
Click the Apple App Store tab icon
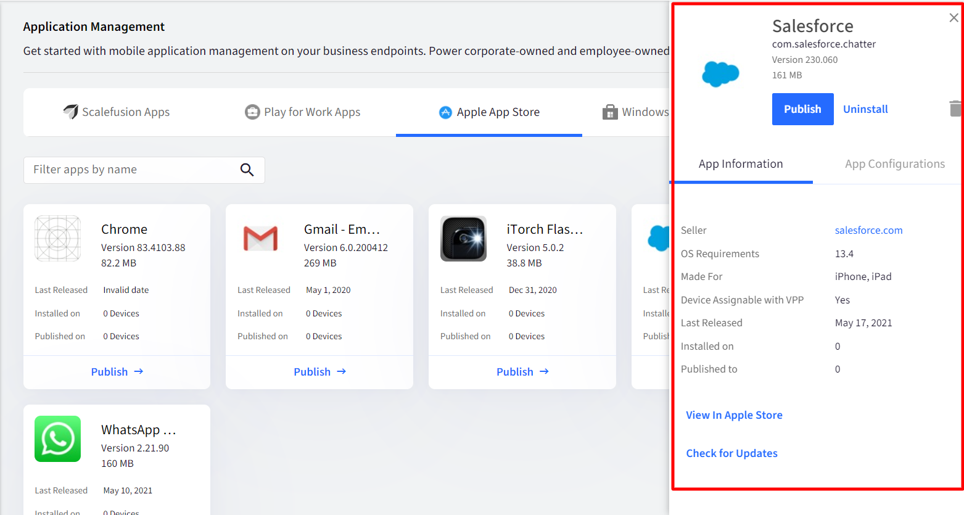(x=445, y=112)
